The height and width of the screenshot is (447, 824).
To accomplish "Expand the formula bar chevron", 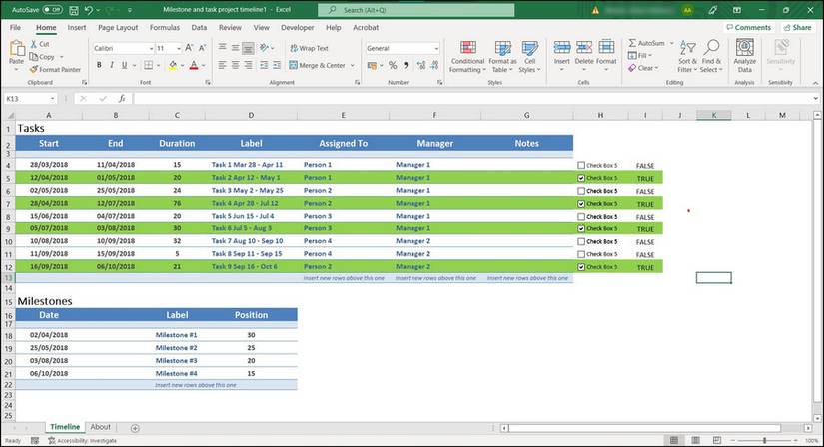I will [x=815, y=98].
